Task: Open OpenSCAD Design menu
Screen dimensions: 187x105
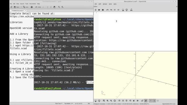Action: coord(105,4)
